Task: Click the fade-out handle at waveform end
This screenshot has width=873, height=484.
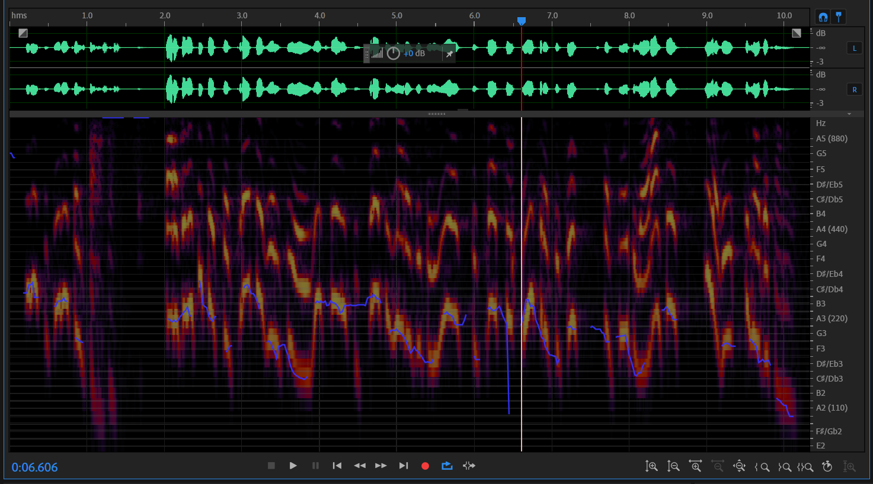Action: [797, 33]
